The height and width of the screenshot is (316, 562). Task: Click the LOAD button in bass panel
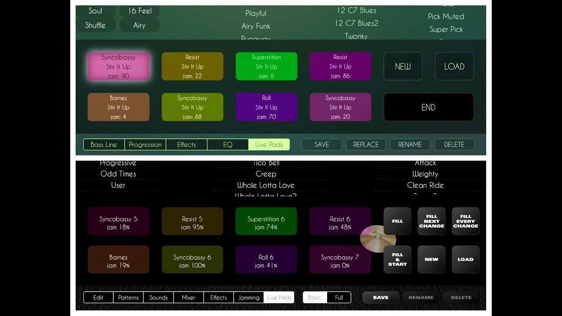click(454, 66)
